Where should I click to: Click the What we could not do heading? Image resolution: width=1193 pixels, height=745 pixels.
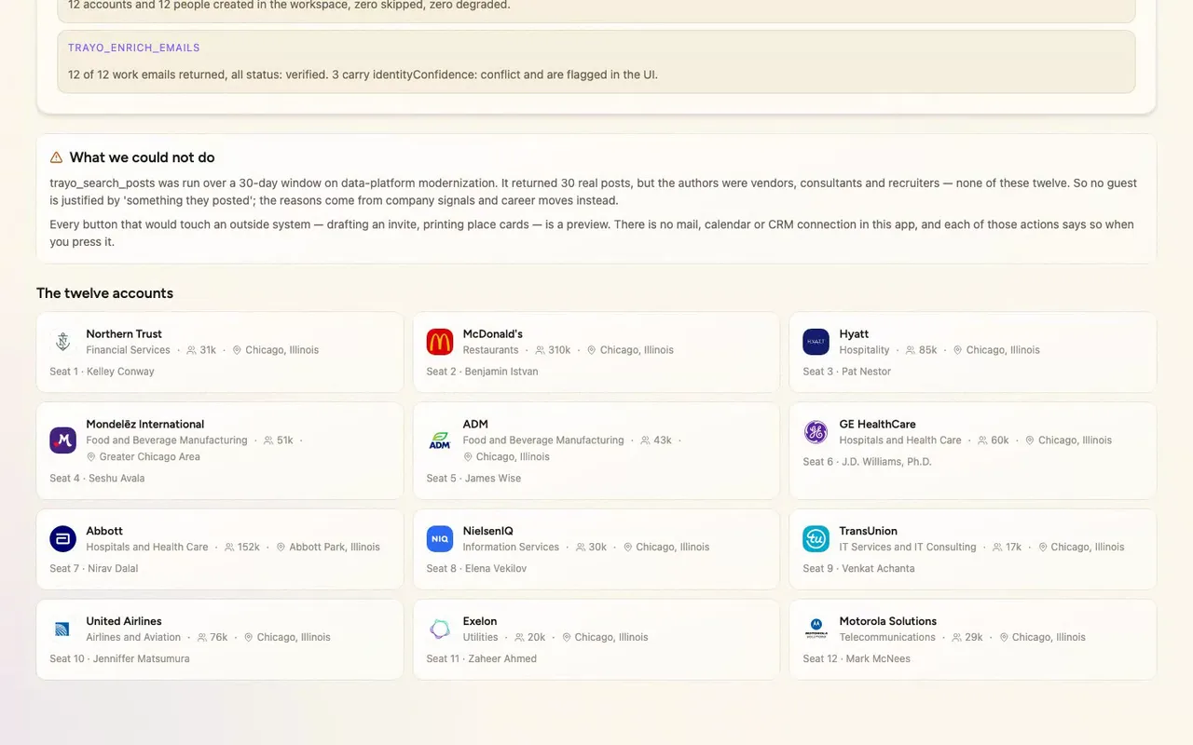(x=142, y=157)
